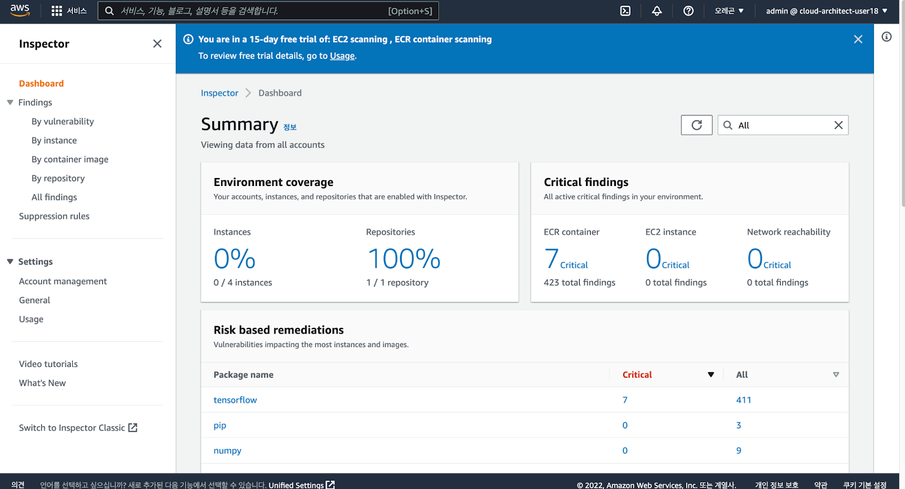Collapse the Settings tree section
Screen dimensions: 905x489
pos(10,262)
